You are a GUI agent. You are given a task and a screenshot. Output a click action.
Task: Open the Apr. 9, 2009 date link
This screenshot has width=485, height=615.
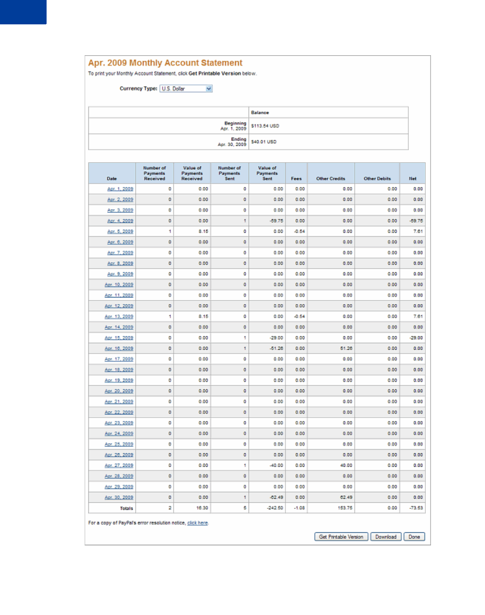[x=120, y=274]
